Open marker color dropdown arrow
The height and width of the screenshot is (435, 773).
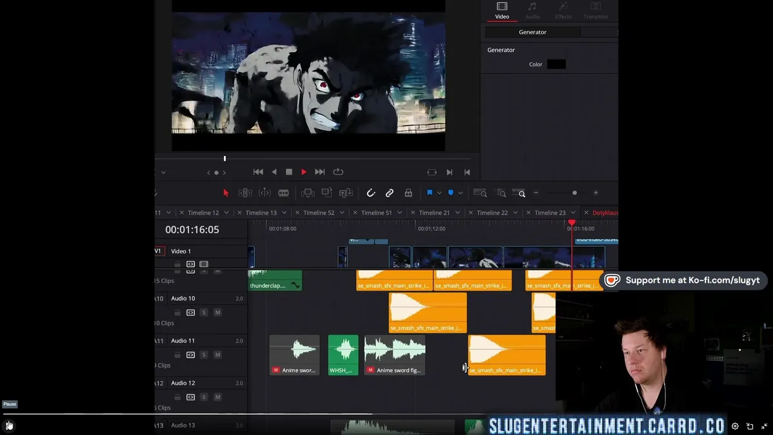460,193
